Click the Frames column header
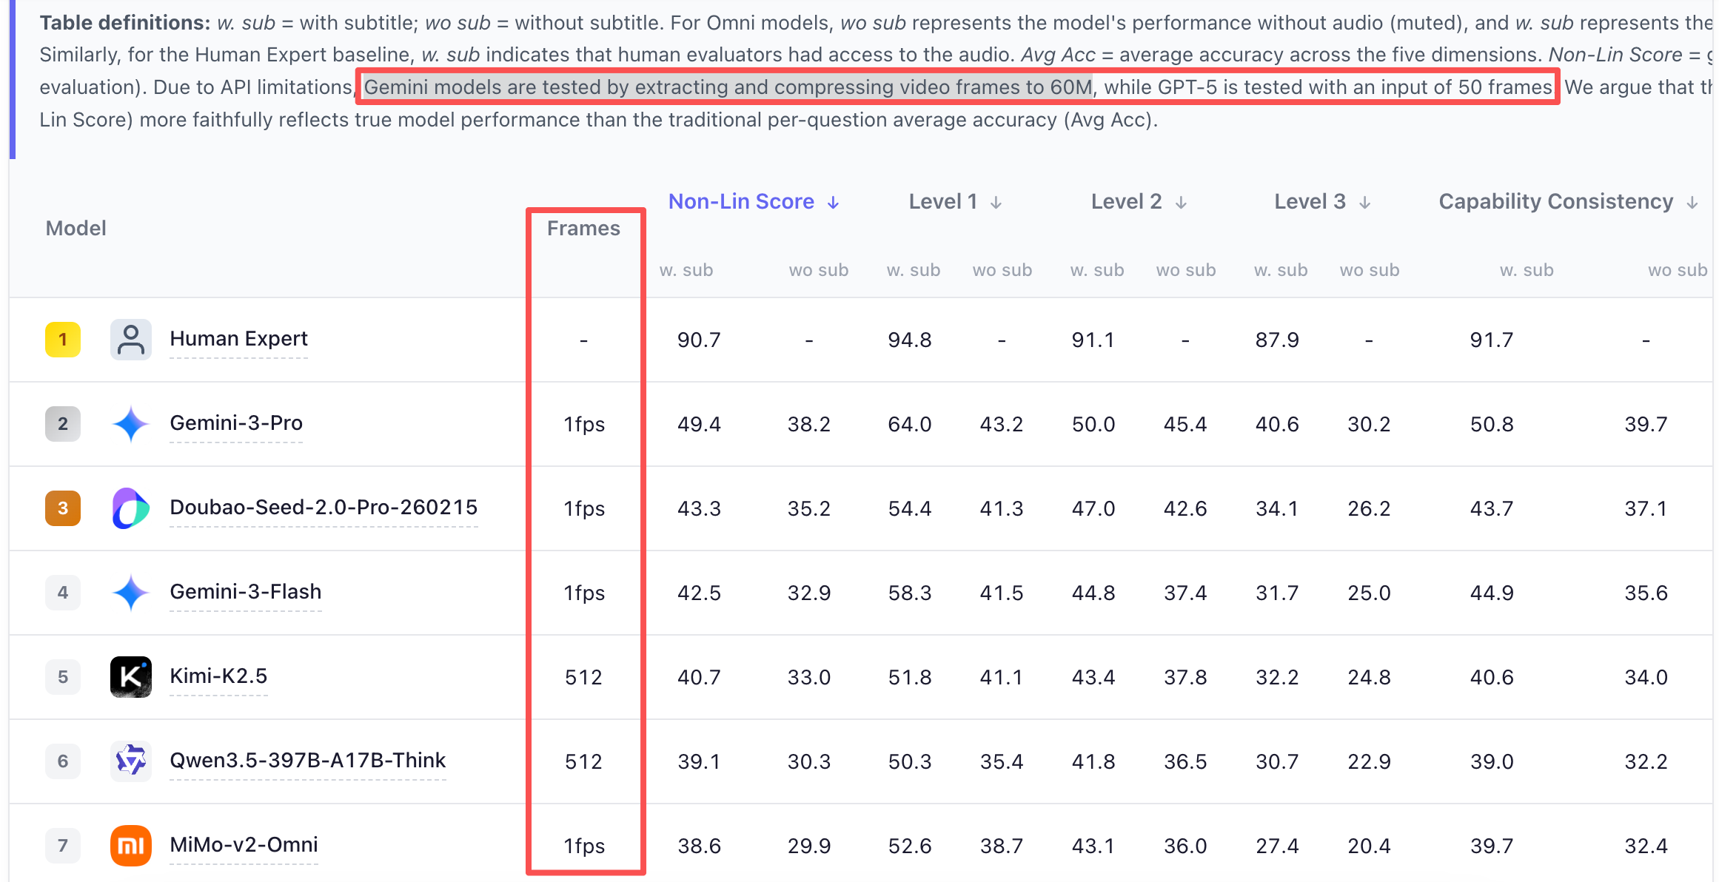 (x=583, y=229)
